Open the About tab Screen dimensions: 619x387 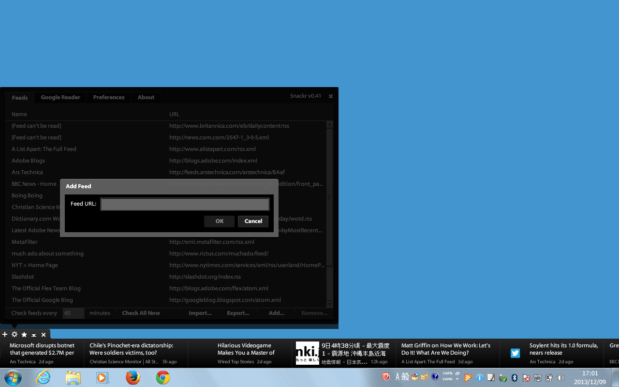[x=146, y=97]
